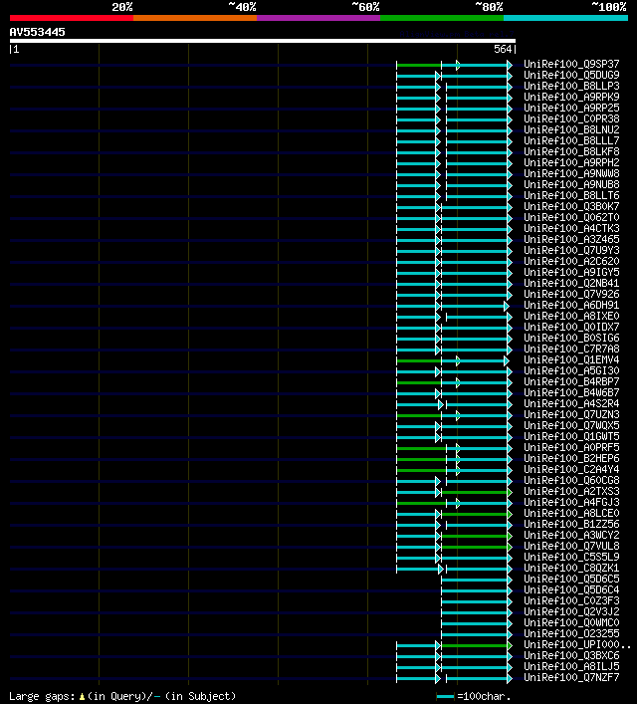Viewport: 637px width, 704px height.
Task: Select the UniRef100_B8LLT6 label
Action: point(571,195)
